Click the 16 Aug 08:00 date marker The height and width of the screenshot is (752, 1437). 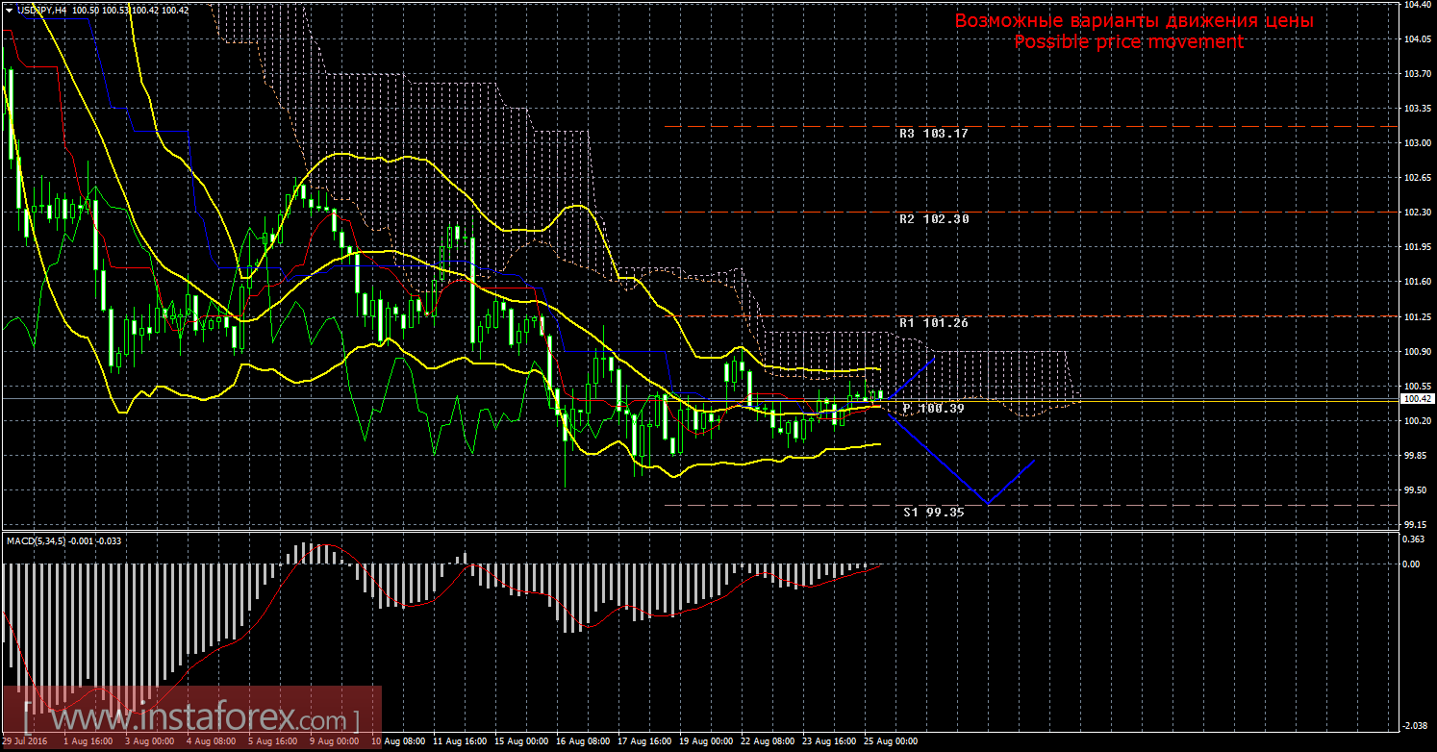(582, 742)
